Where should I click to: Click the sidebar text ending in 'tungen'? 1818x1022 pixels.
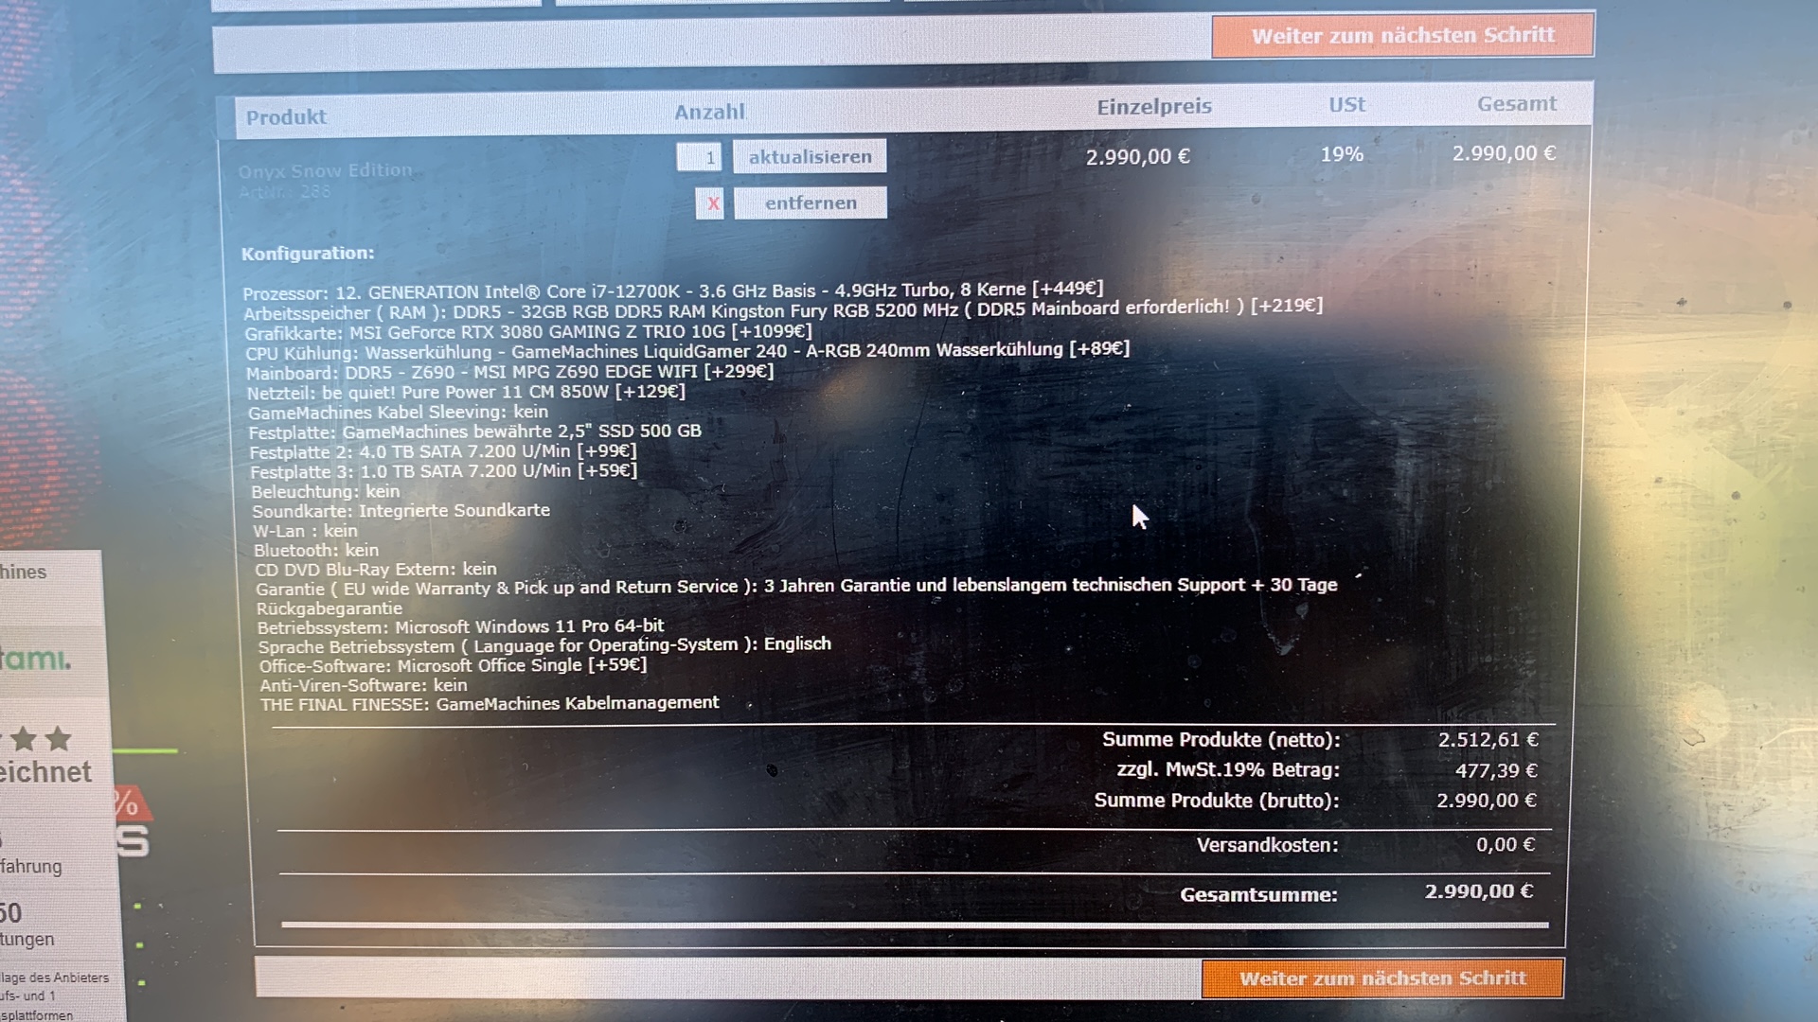point(27,940)
